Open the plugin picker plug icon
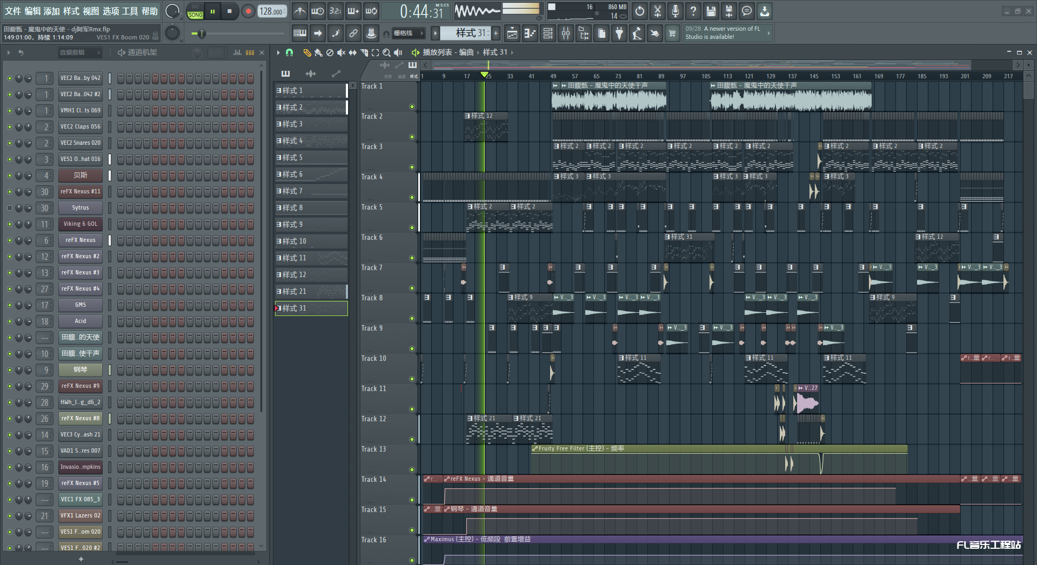Image resolution: width=1037 pixels, height=565 pixels. pyautogui.click(x=619, y=33)
